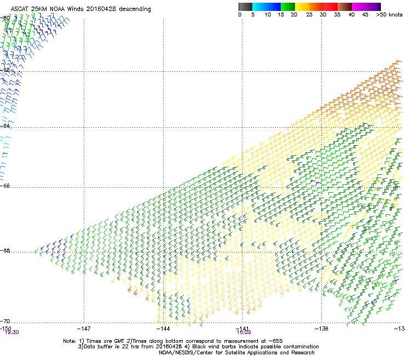Click the longitude label '-147'
Viewport: 405px width, 356px height.
[84, 329]
